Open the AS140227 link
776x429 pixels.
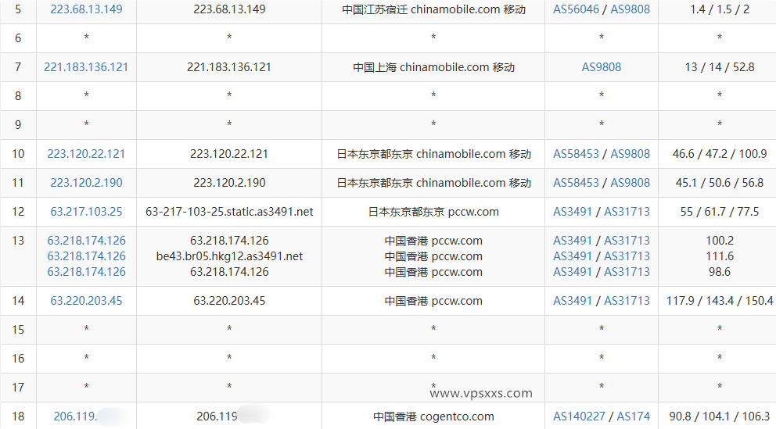tap(580, 416)
